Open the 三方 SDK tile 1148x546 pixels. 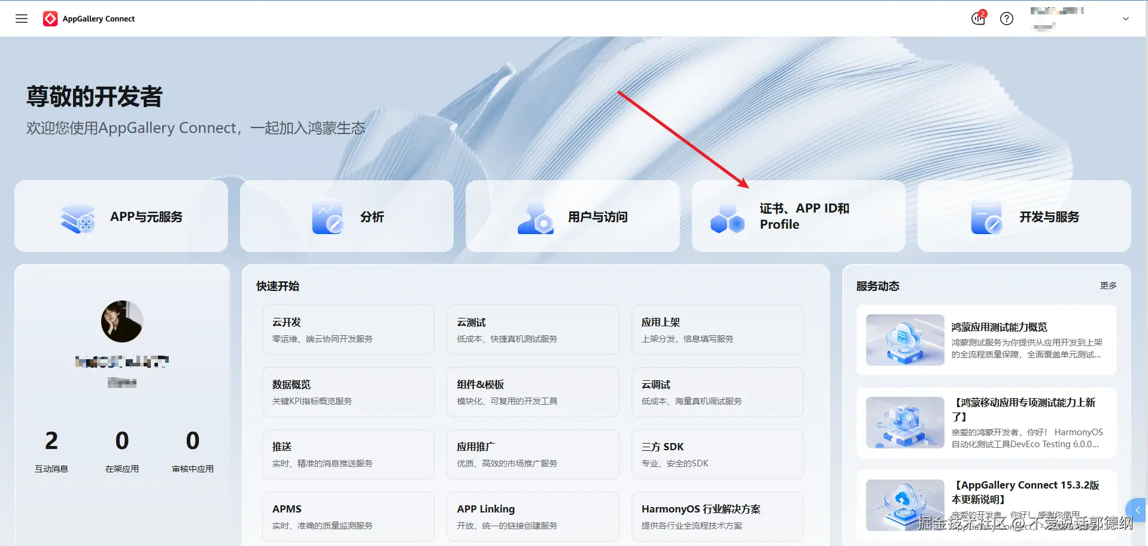click(x=718, y=454)
